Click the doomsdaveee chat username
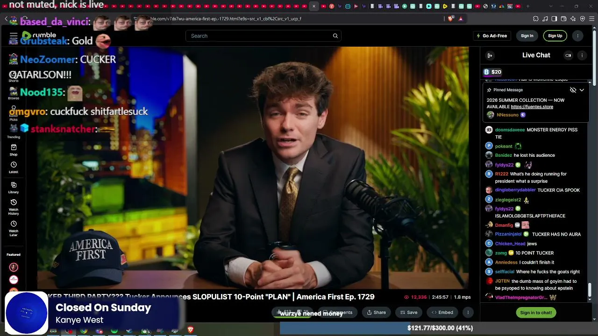This screenshot has width=598, height=336. coord(510,130)
